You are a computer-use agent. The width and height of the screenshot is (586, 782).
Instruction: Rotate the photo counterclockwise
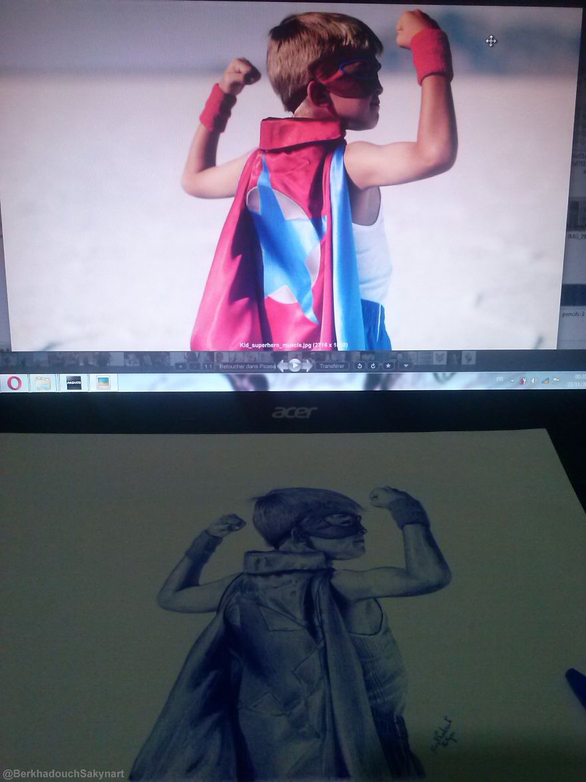click(360, 365)
